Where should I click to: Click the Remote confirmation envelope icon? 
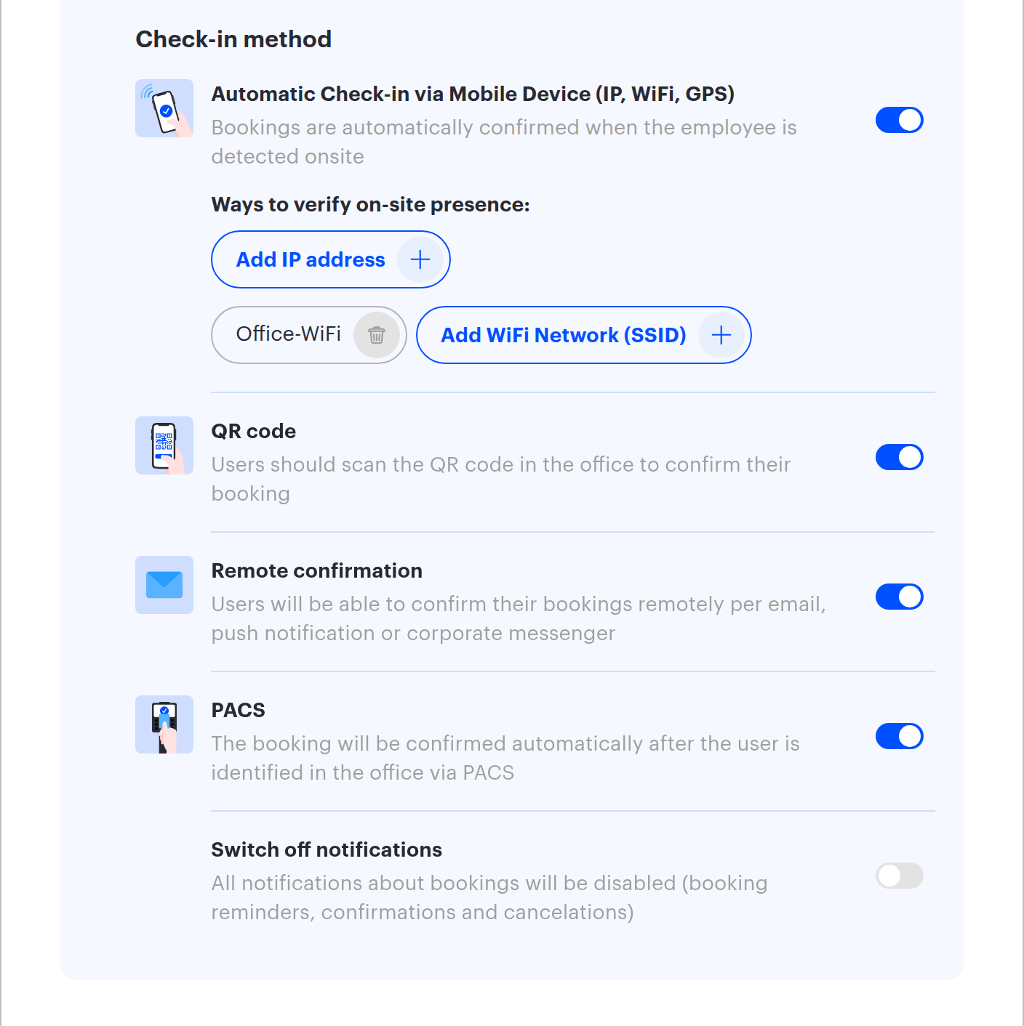164,585
